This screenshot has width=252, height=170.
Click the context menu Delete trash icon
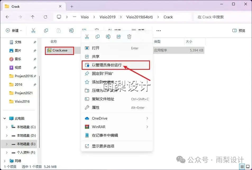[x=129, y=37]
